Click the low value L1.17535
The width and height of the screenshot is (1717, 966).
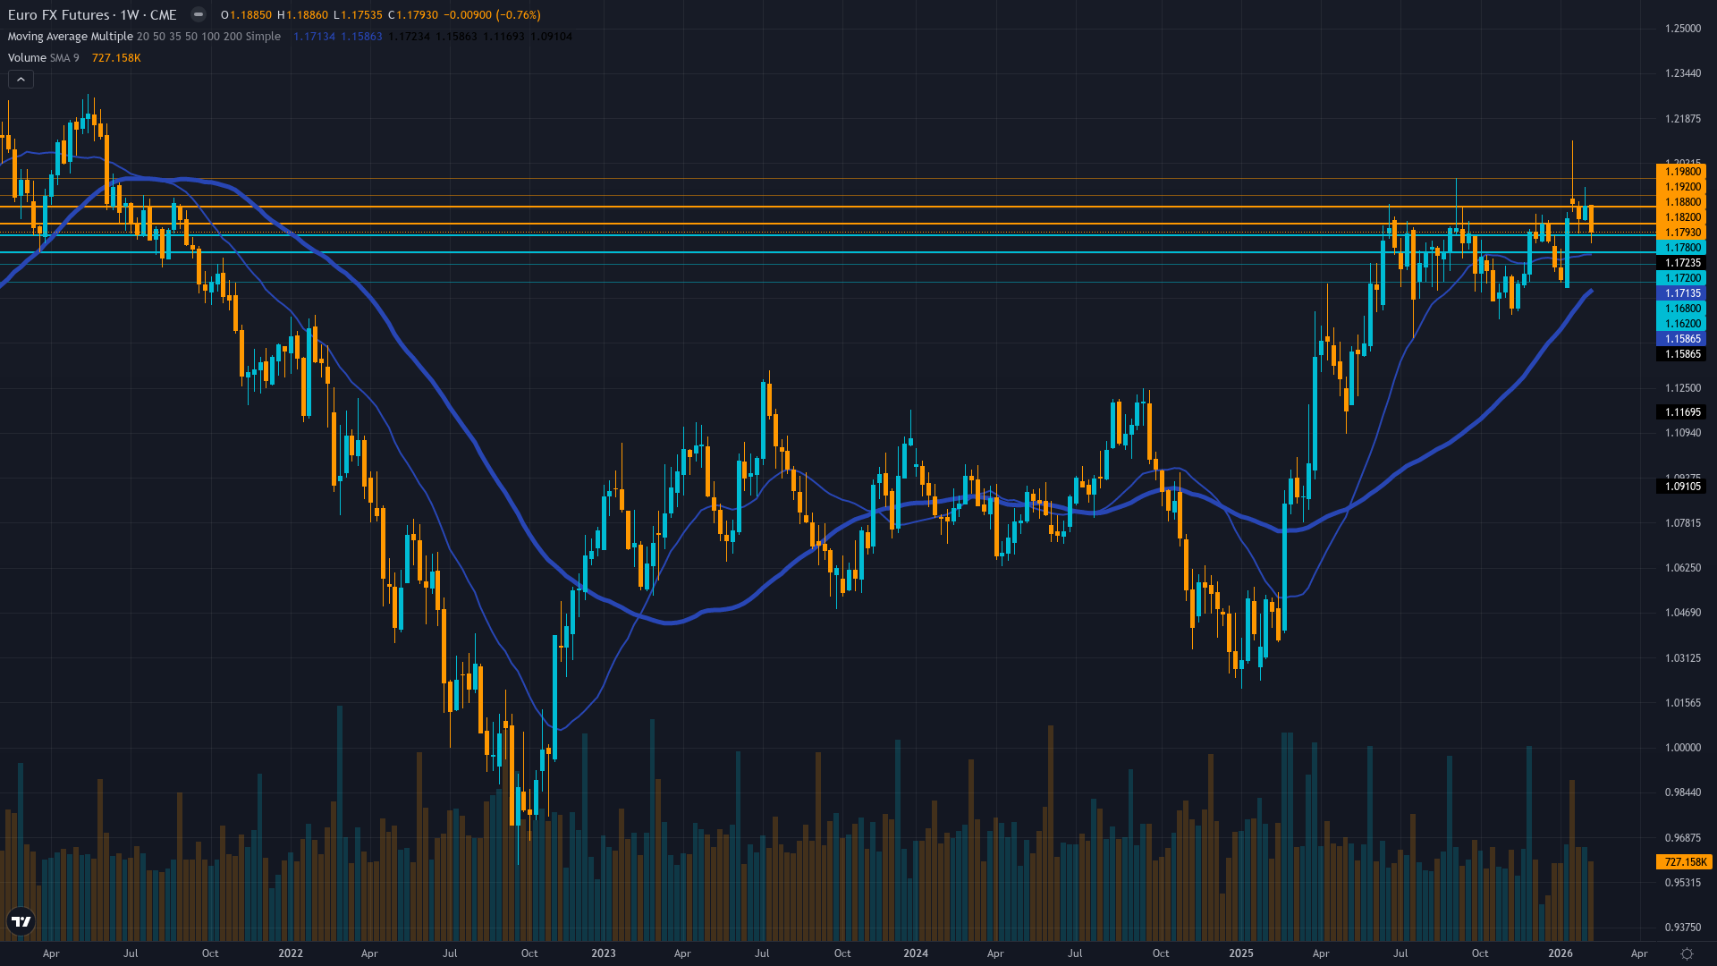[357, 15]
